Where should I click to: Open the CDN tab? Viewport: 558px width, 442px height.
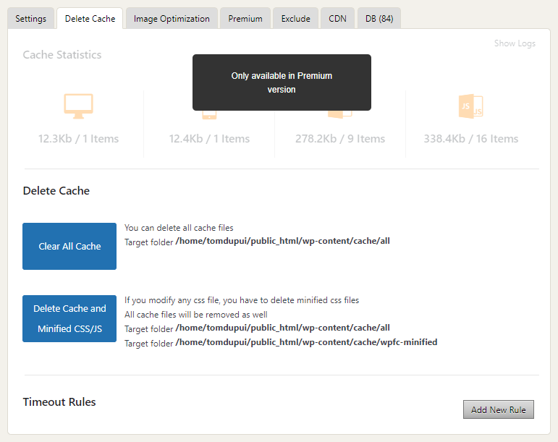point(337,19)
